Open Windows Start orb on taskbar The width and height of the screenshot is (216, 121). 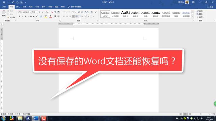tap(4, 118)
